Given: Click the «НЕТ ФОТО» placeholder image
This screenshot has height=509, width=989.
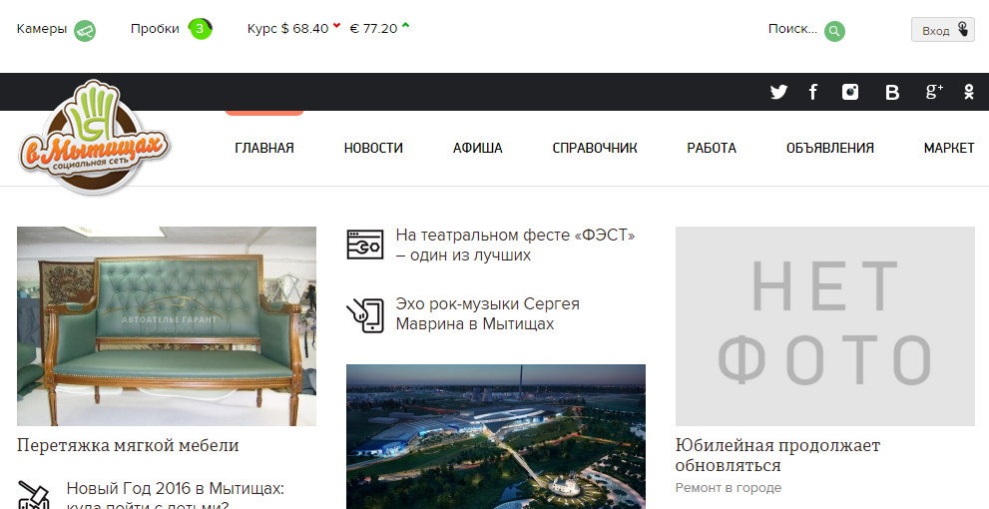Looking at the screenshot, I should (825, 326).
